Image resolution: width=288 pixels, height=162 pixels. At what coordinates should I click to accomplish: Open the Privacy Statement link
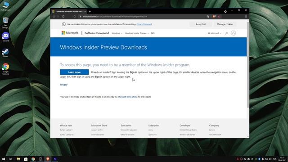click(144, 24)
